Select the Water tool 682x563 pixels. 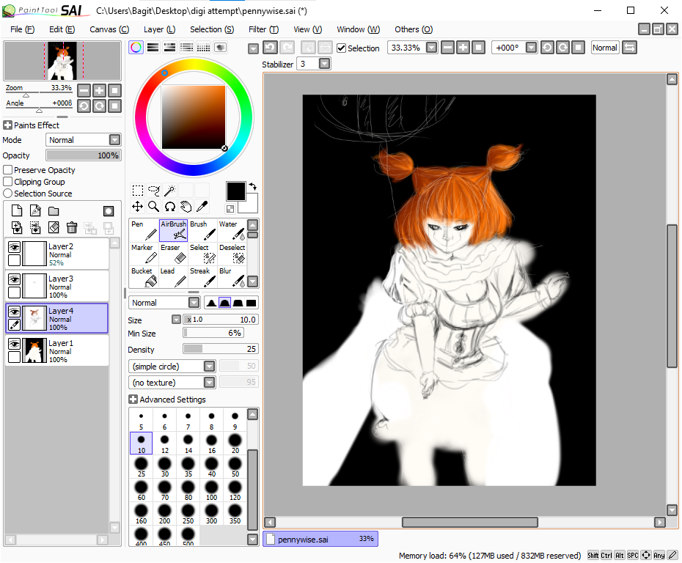pos(232,230)
